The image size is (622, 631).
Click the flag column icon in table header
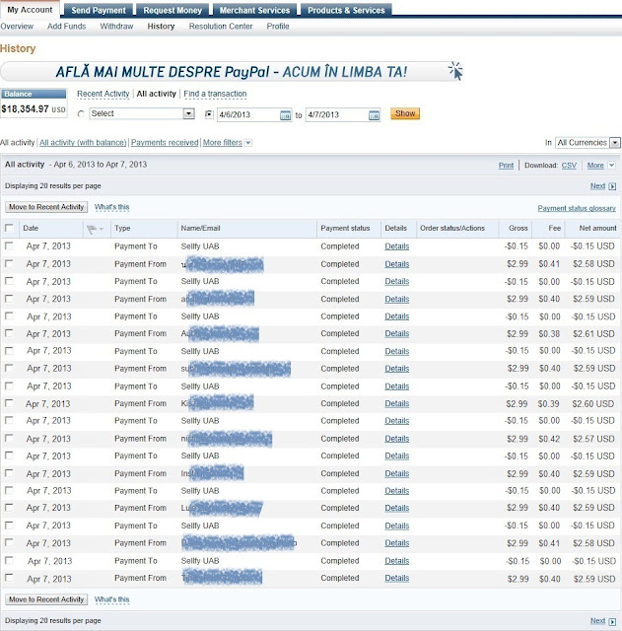(x=92, y=229)
